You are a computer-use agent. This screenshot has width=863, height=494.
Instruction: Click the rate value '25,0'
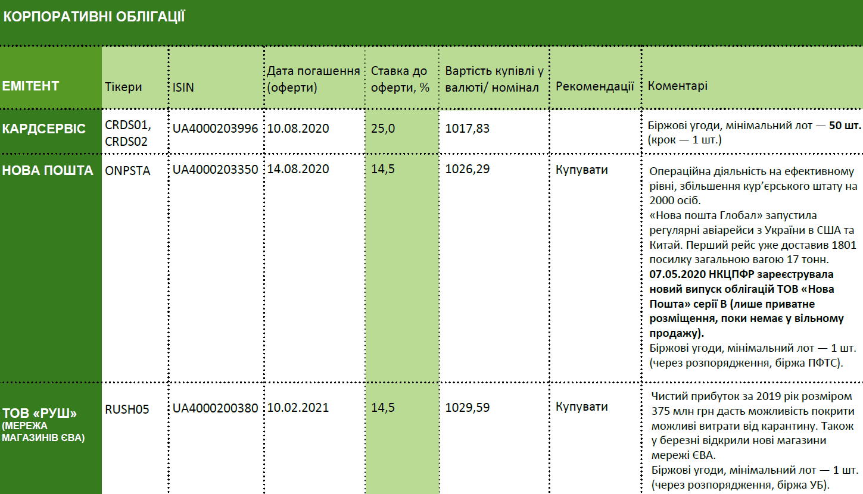(x=383, y=129)
